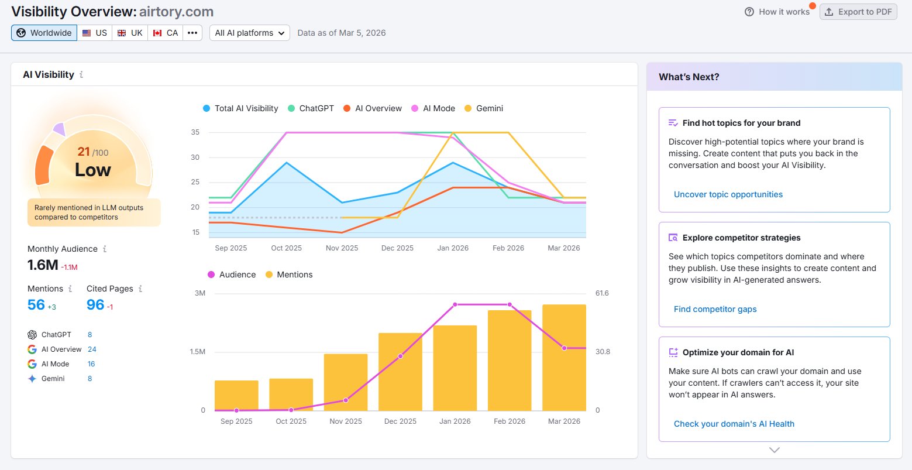The height and width of the screenshot is (470, 912).
Task: Click the Nov 2025 mentions bar
Action: (346, 382)
